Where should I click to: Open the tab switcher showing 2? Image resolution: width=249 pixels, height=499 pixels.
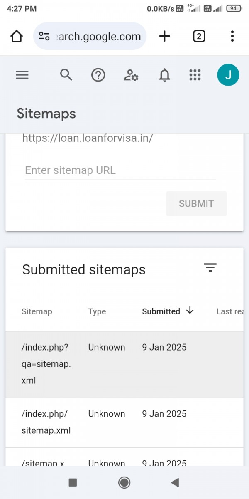(199, 37)
